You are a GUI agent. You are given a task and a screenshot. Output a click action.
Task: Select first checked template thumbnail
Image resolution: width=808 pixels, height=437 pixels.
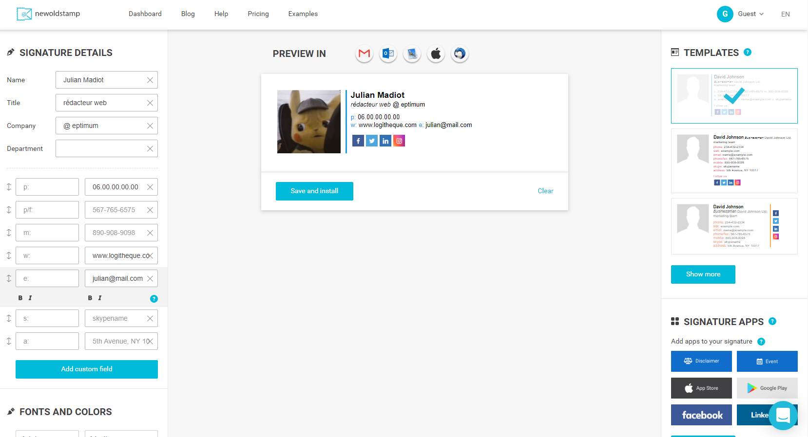(x=734, y=96)
